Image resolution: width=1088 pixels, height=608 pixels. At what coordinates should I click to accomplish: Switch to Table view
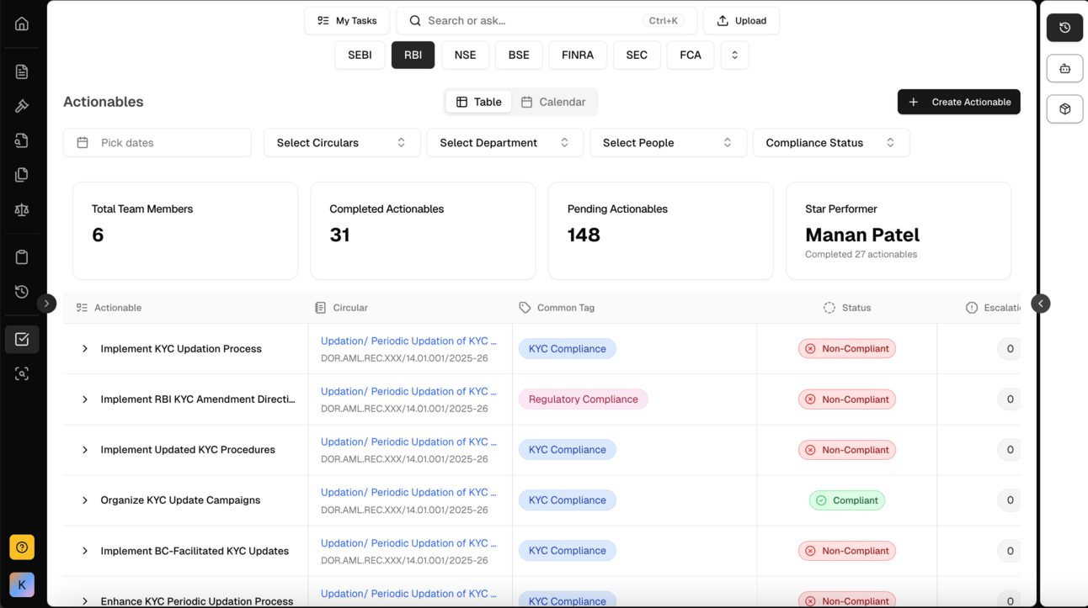tap(478, 102)
